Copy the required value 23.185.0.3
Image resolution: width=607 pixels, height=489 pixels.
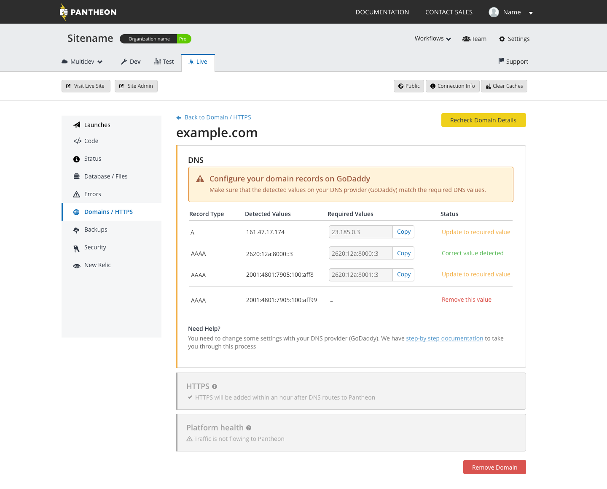(x=403, y=232)
